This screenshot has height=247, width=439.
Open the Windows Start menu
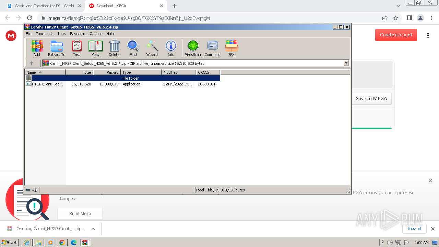pos(10,242)
